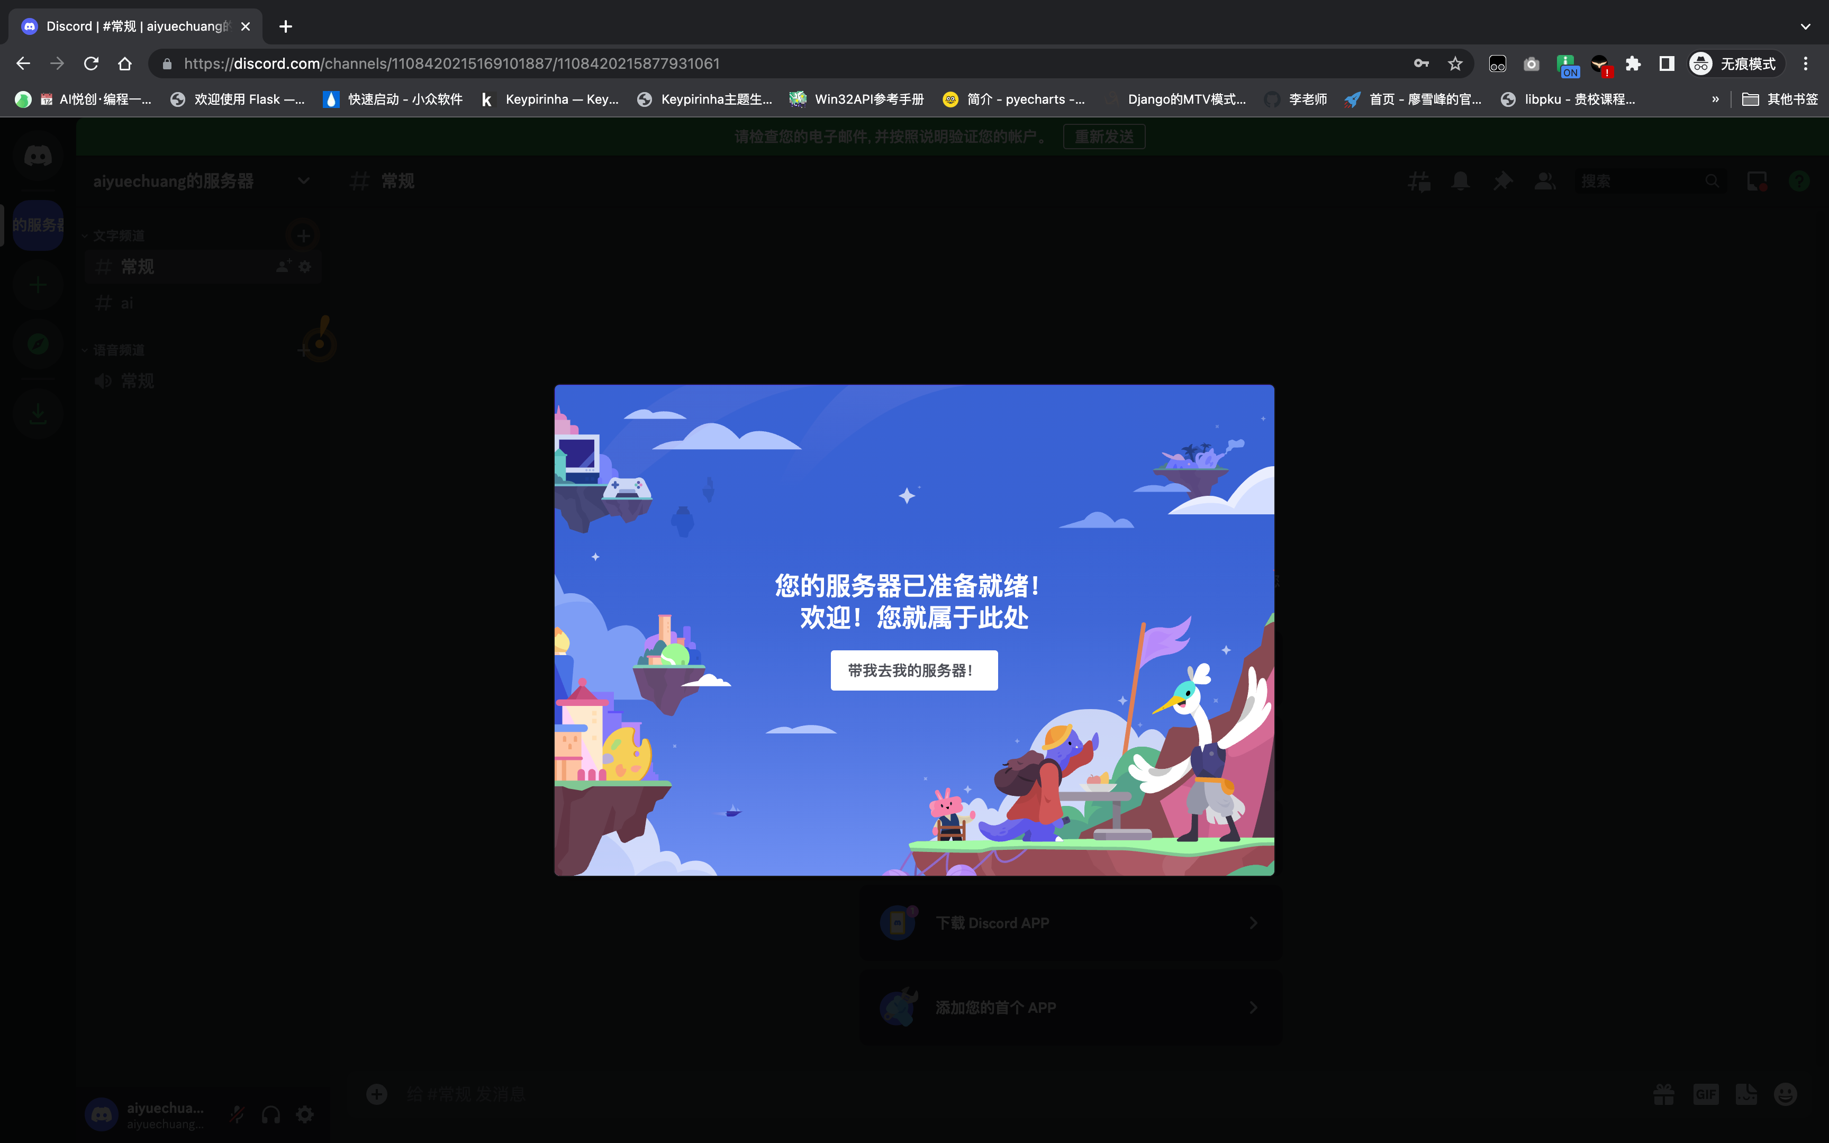This screenshot has height=1143, width=1829.
Task: Click the Chrome address bar URL
Action: (452, 63)
